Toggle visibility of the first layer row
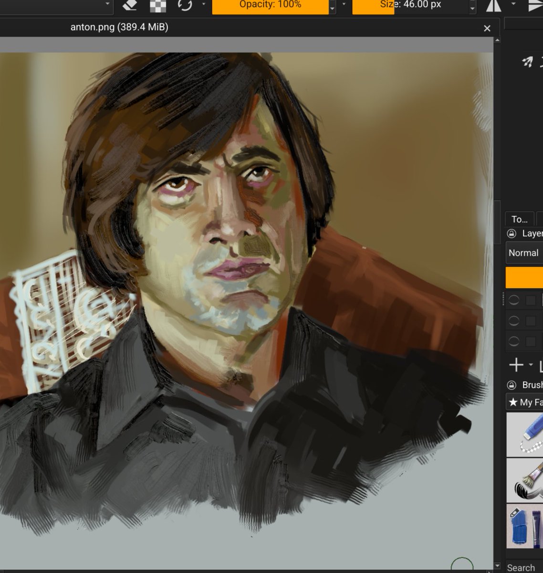Screen dimensions: 543x573 pyautogui.click(x=513, y=300)
